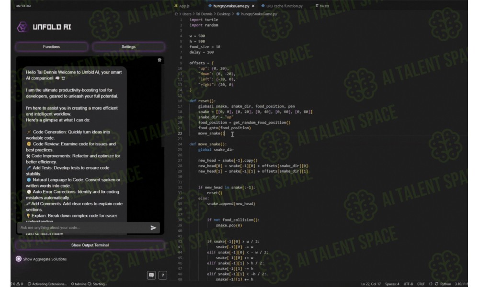The image size is (479, 287).
Task: Click the warnings count in status bar
Action: (x=20, y=284)
